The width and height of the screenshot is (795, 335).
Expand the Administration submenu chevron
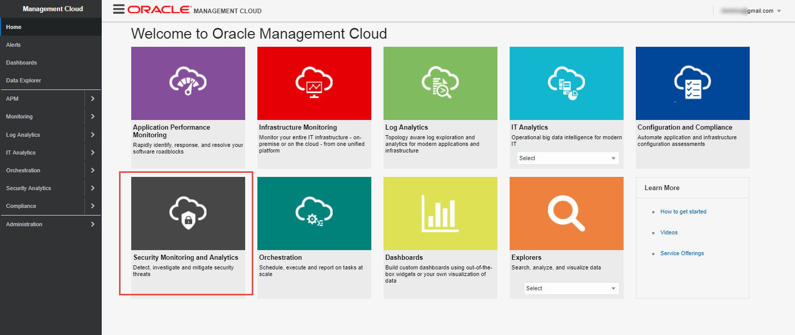(93, 224)
